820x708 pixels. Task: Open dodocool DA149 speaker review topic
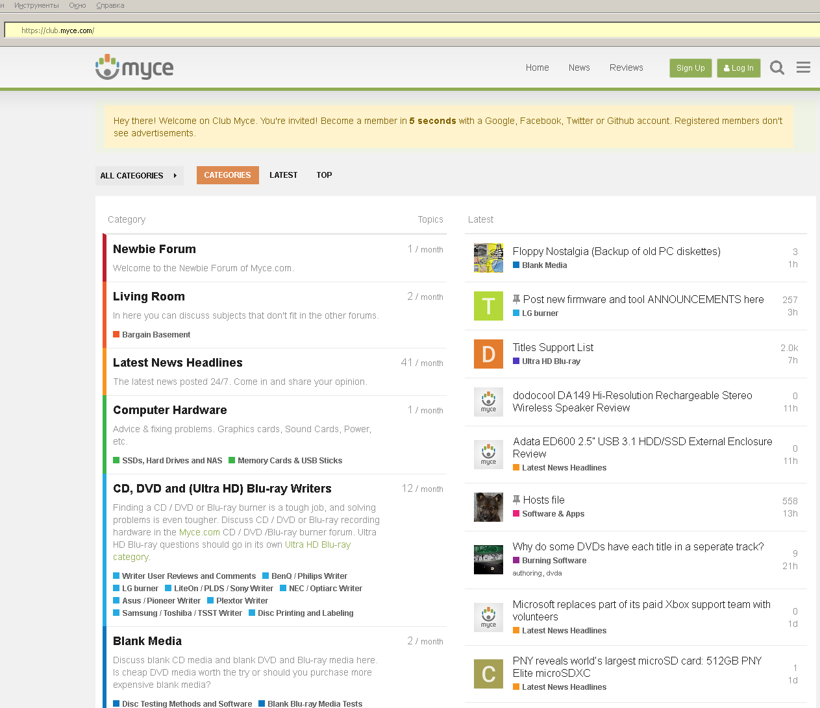pyautogui.click(x=632, y=402)
